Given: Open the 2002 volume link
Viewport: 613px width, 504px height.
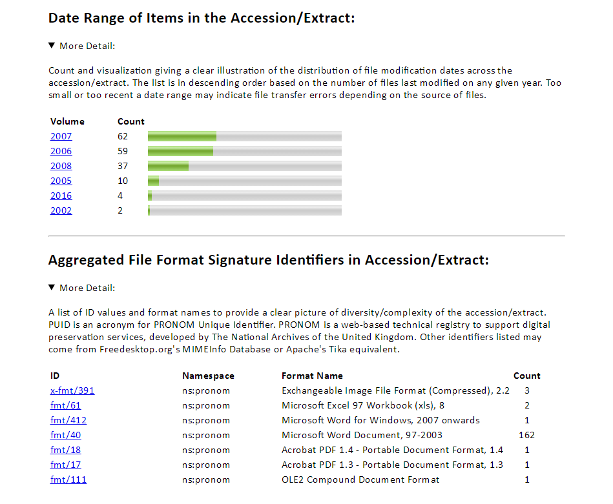Looking at the screenshot, I should [x=61, y=210].
